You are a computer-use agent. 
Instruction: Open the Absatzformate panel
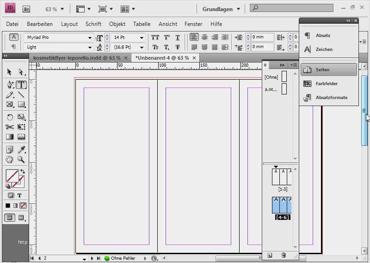pos(331,97)
